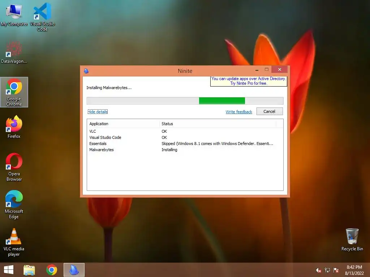This screenshot has width=370, height=277.
Task: Collapse list with Hide details link
Action: (x=98, y=112)
